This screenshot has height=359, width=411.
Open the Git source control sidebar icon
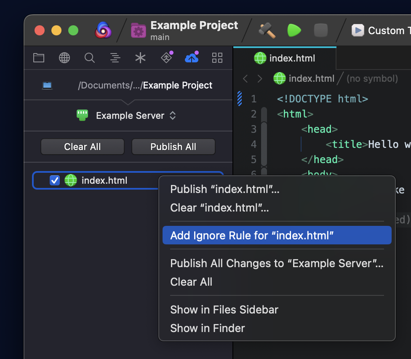pos(167,57)
